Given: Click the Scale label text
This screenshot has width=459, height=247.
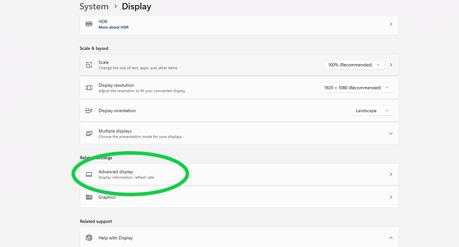Looking at the screenshot, I should point(104,62).
